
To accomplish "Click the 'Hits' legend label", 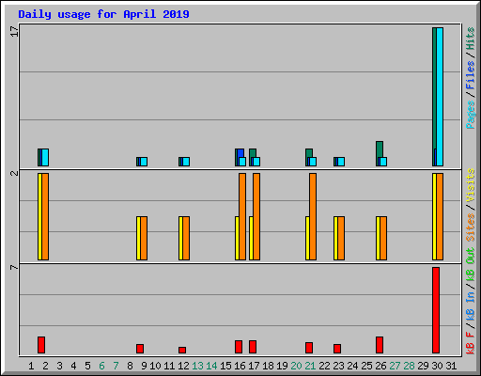I will (x=470, y=39).
